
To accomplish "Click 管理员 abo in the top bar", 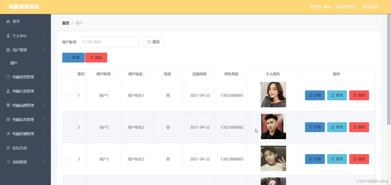I will pos(320,7).
